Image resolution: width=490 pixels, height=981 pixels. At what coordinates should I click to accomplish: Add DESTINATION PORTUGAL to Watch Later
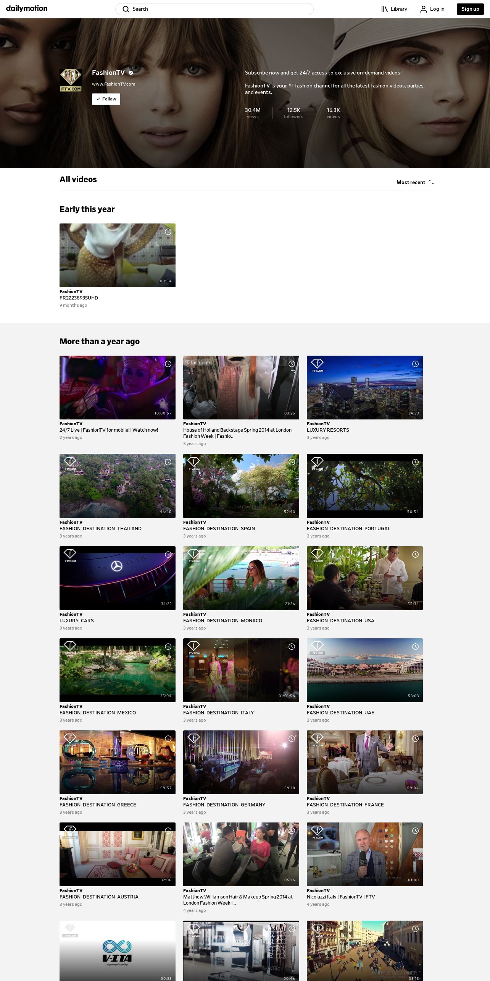(x=415, y=462)
